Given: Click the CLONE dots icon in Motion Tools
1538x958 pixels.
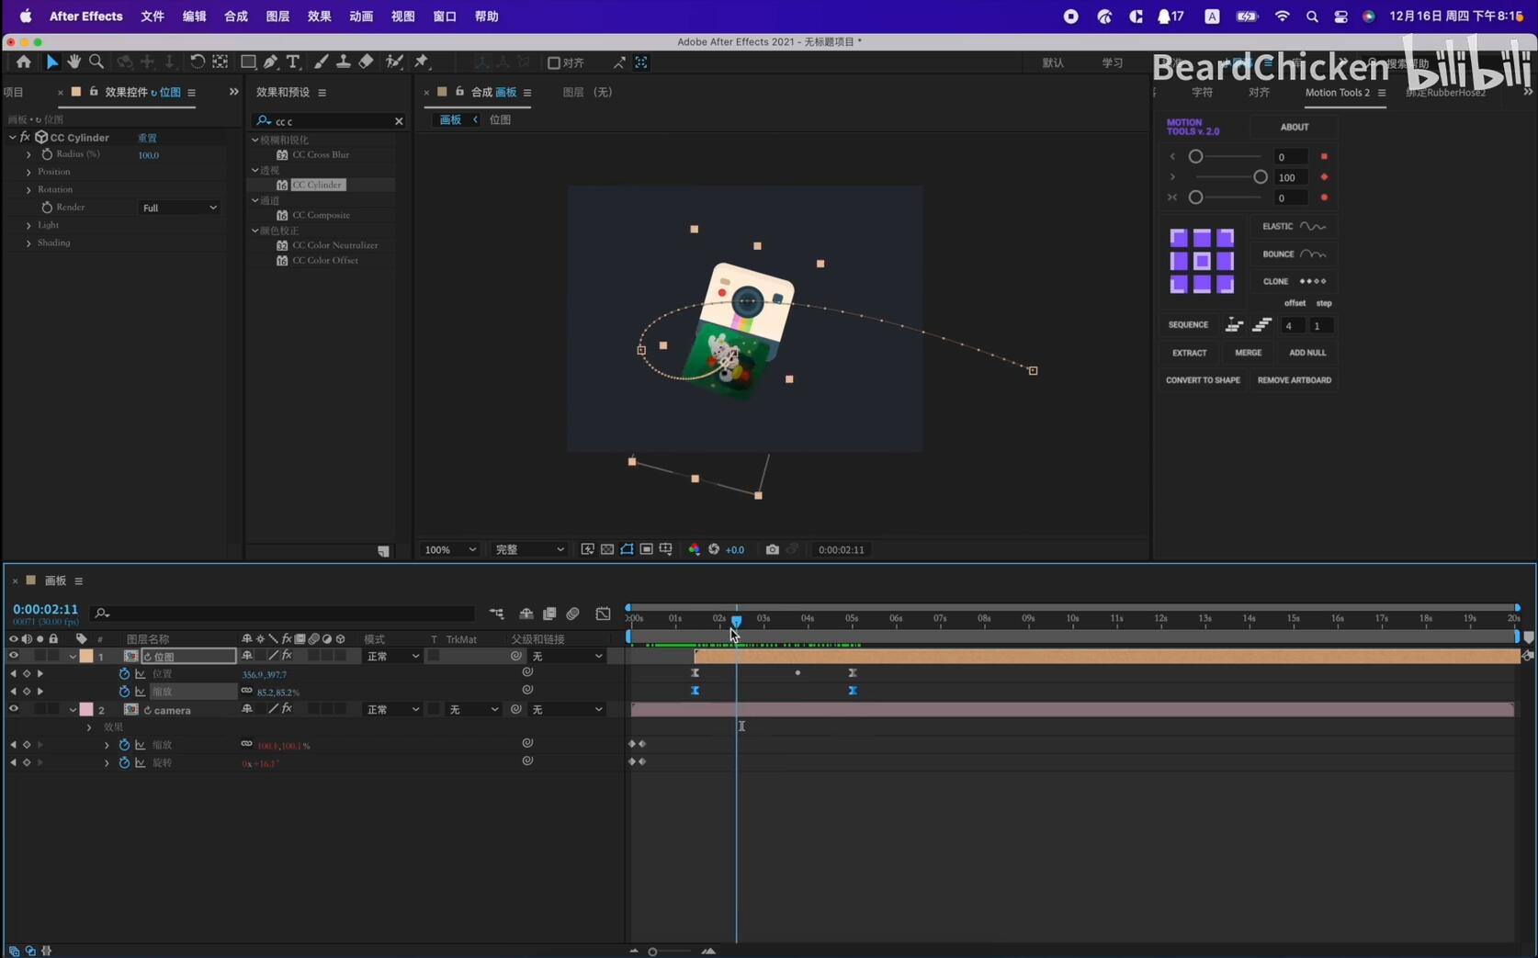Looking at the screenshot, I should pyautogui.click(x=1313, y=281).
